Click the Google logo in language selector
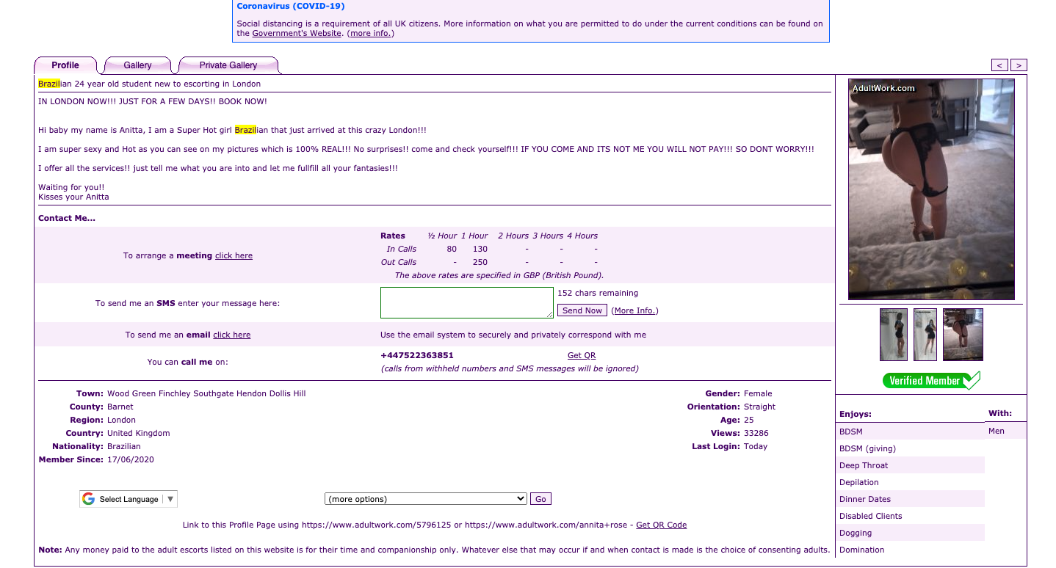 [89, 499]
